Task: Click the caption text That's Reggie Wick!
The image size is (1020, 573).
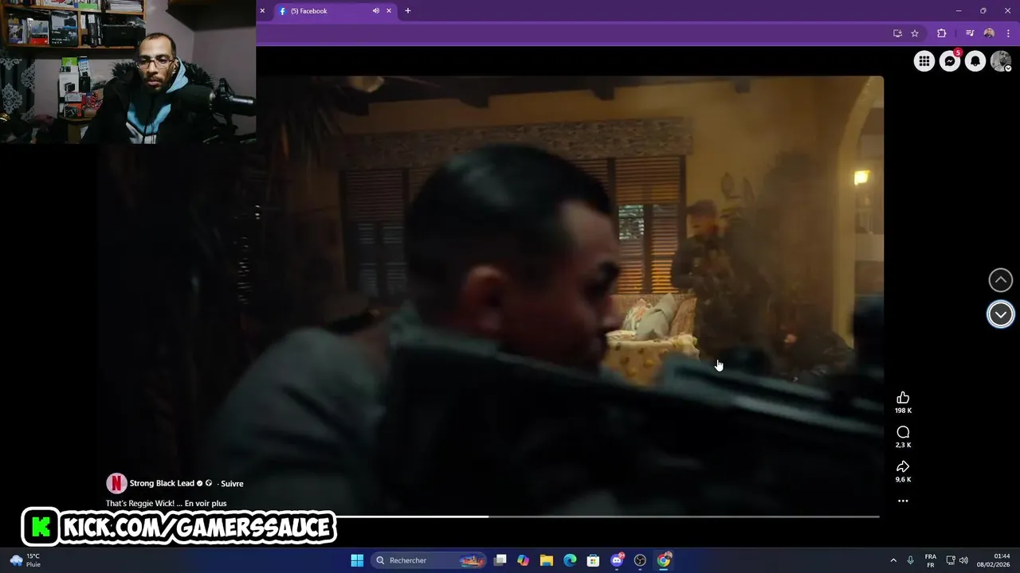Action: [x=139, y=503]
